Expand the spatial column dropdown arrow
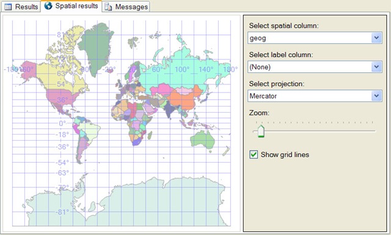Viewport: 391px width, 235px height. [x=376, y=38]
